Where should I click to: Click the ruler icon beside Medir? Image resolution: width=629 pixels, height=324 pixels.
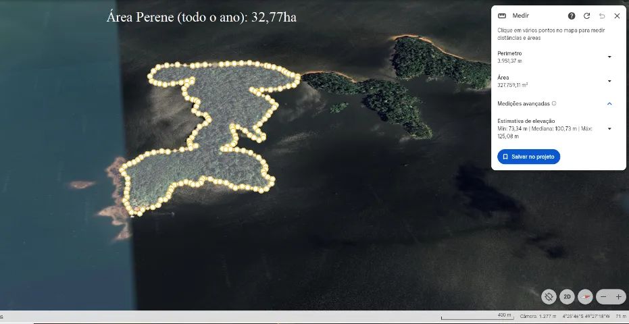coord(502,16)
